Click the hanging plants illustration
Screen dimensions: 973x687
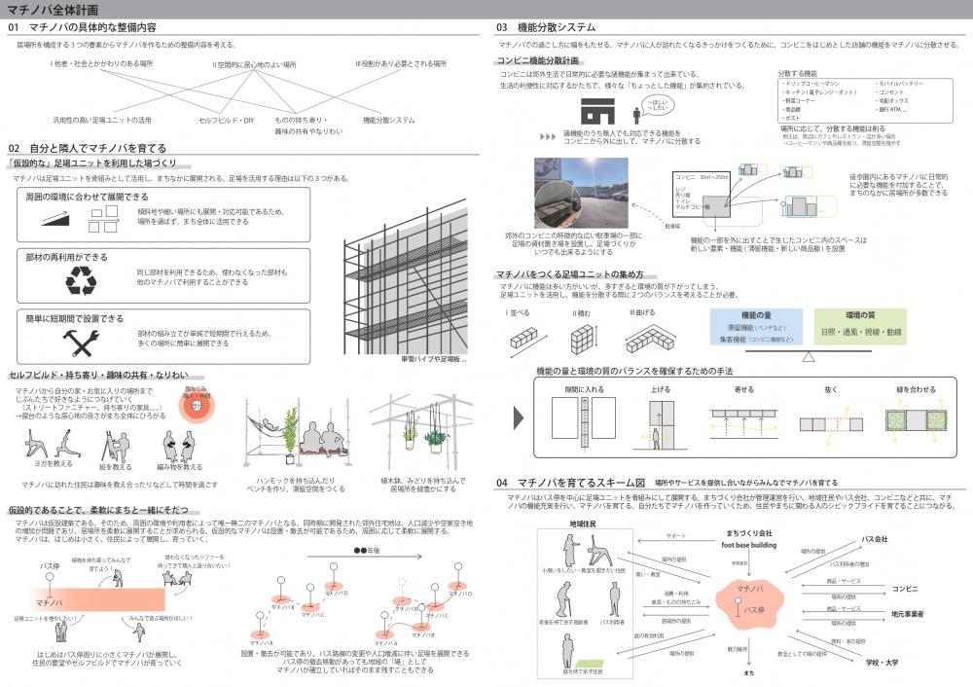(421, 431)
